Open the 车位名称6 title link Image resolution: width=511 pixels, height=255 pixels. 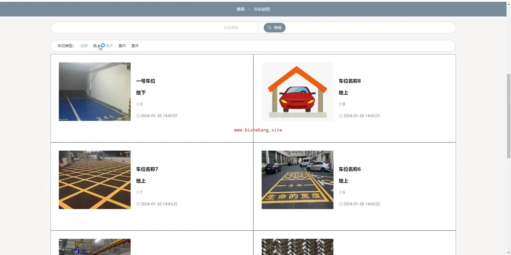point(349,169)
